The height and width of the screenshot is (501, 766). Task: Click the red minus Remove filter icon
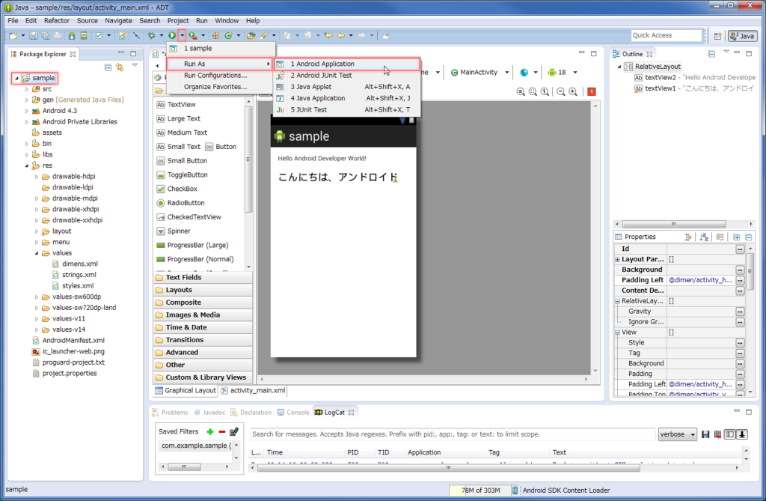[222, 431]
